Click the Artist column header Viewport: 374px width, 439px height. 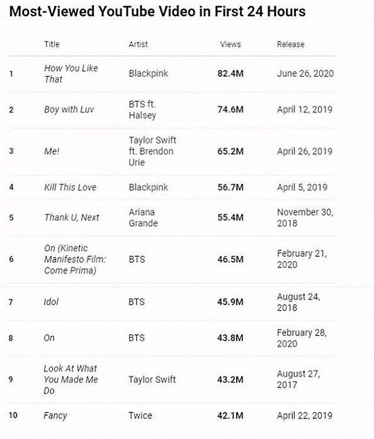pos(138,44)
